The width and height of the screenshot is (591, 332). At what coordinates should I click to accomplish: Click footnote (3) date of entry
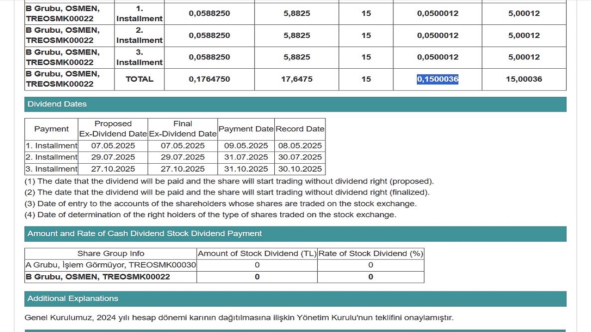click(x=220, y=204)
